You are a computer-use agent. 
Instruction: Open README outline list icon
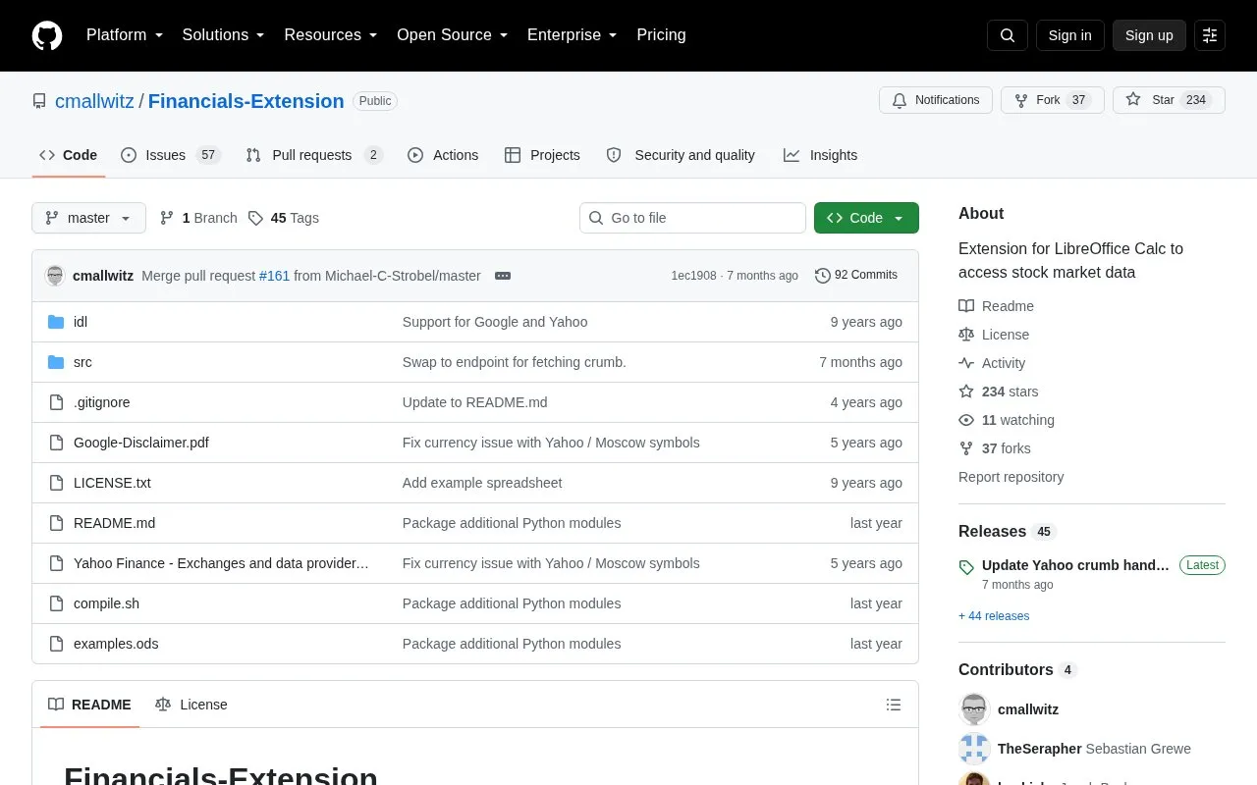pos(894,705)
